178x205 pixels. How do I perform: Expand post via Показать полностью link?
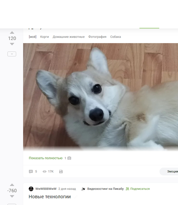coord(45,158)
